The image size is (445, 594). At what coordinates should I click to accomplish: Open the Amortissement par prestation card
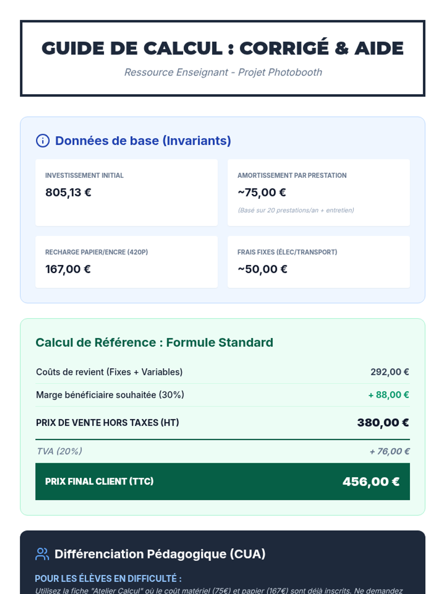tap(319, 192)
